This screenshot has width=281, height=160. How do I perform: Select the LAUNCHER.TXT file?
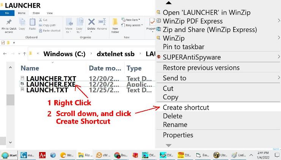(x=51, y=78)
